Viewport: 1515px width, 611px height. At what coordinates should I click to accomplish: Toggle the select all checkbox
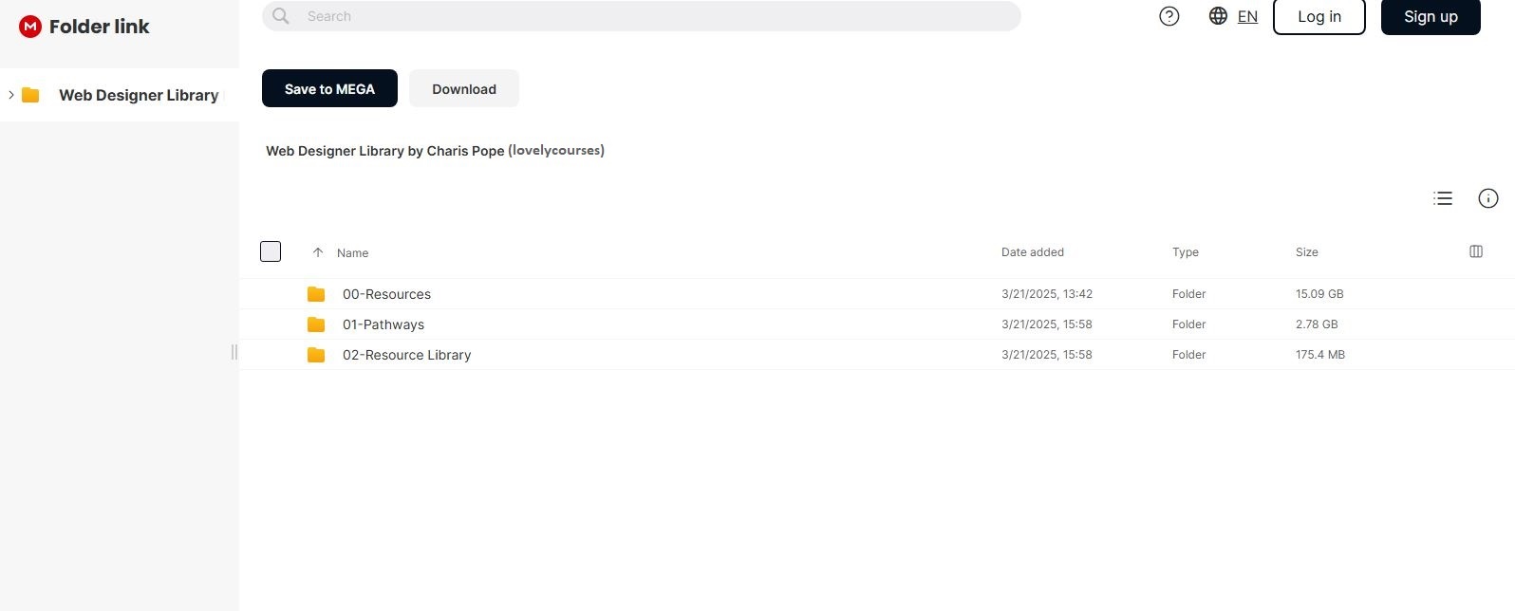(x=271, y=251)
